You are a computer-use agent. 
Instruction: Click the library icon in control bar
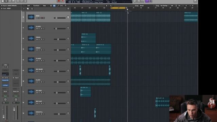[2, 1]
